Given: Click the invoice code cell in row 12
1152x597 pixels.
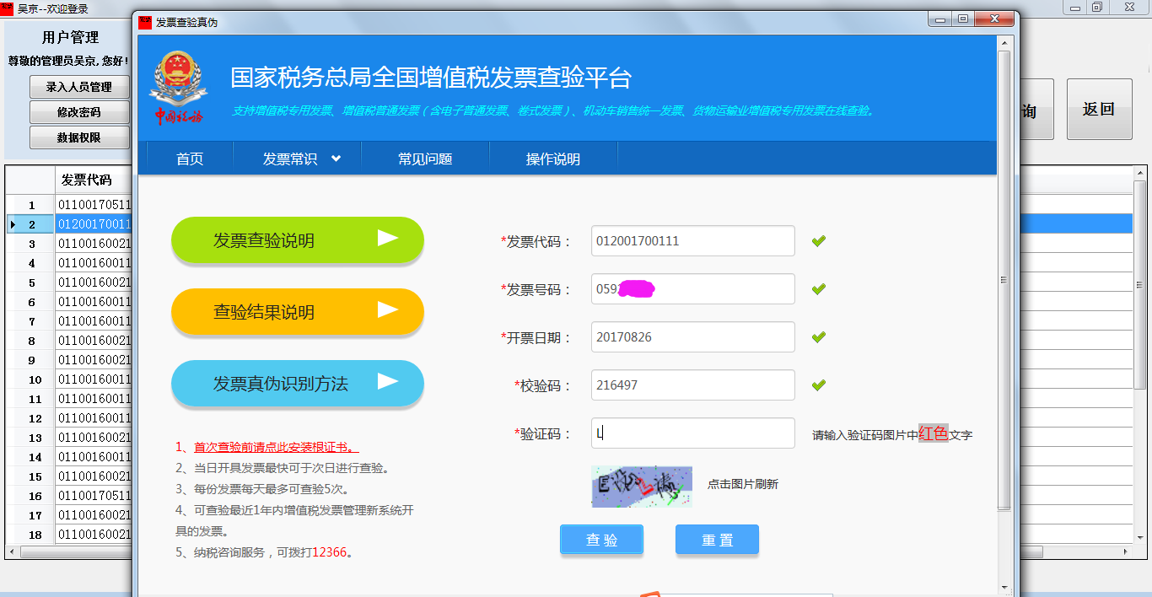Looking at the screenshot, I should (95, 418).
